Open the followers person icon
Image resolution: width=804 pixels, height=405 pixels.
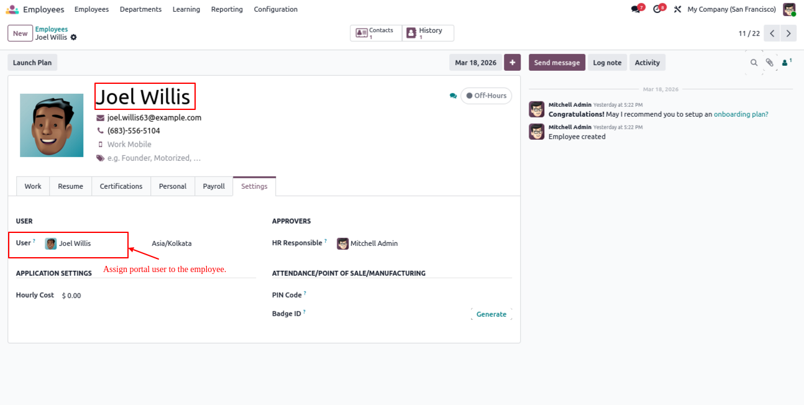(x=786, y=62)
